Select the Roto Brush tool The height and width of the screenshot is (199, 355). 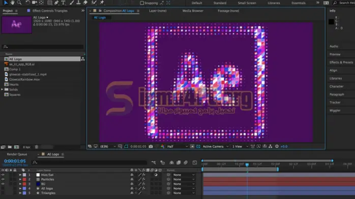pos(94,3)
